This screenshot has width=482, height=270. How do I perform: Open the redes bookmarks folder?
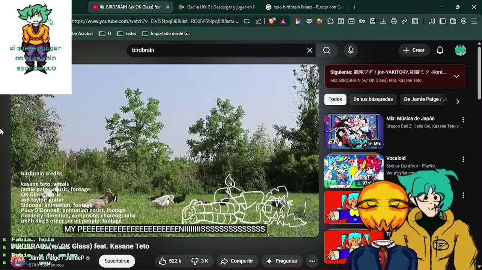[x=127, y=33]
